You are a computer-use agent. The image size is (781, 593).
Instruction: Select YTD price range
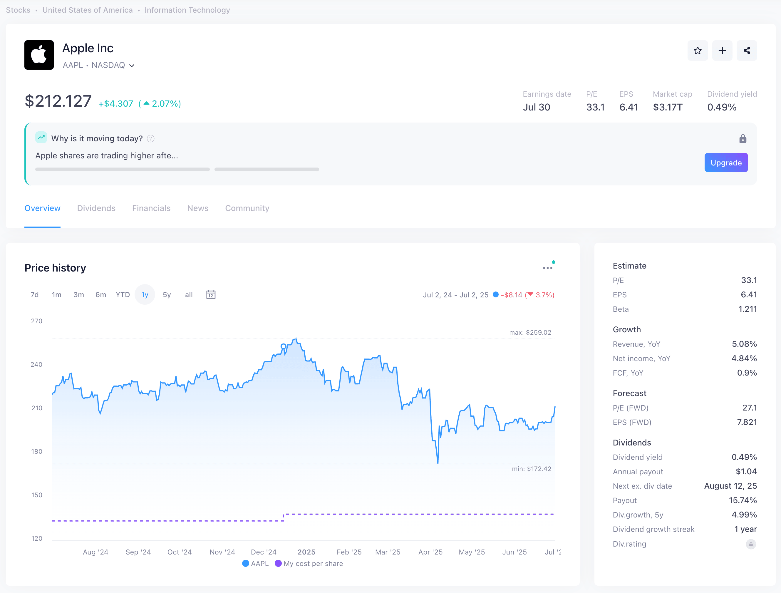coord(123,294)
